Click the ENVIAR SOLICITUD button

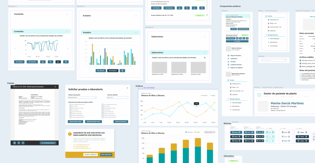pos(121,122)
